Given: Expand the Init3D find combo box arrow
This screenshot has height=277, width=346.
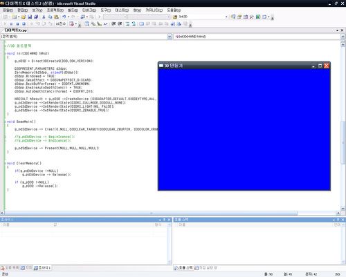Looking at the screenshot, I should click(x=226, y=17).
